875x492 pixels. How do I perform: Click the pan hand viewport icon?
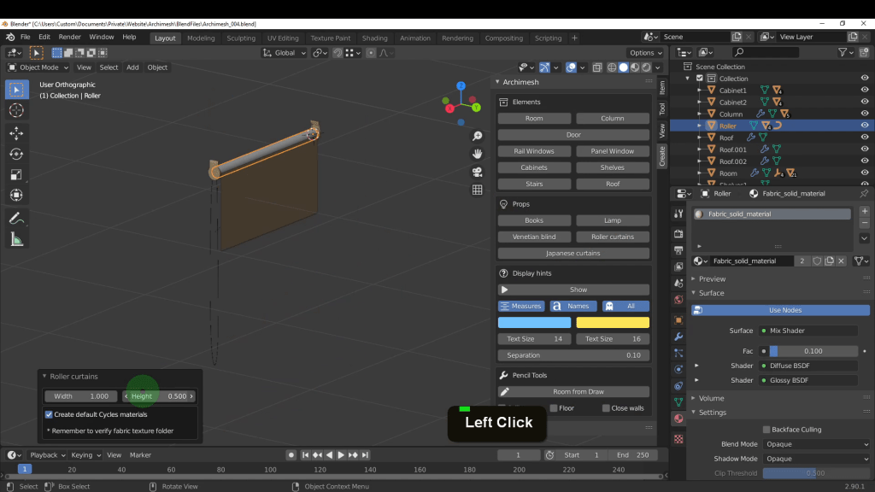tap(478, 154)
